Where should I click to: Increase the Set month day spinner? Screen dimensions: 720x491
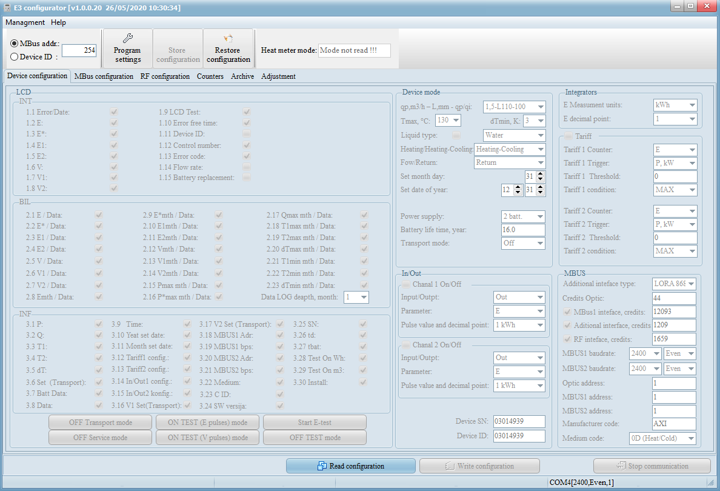click(541, 173)
